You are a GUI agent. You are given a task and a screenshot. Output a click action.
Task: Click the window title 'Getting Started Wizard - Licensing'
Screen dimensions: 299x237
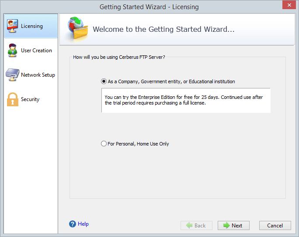[x=149, y=7]
